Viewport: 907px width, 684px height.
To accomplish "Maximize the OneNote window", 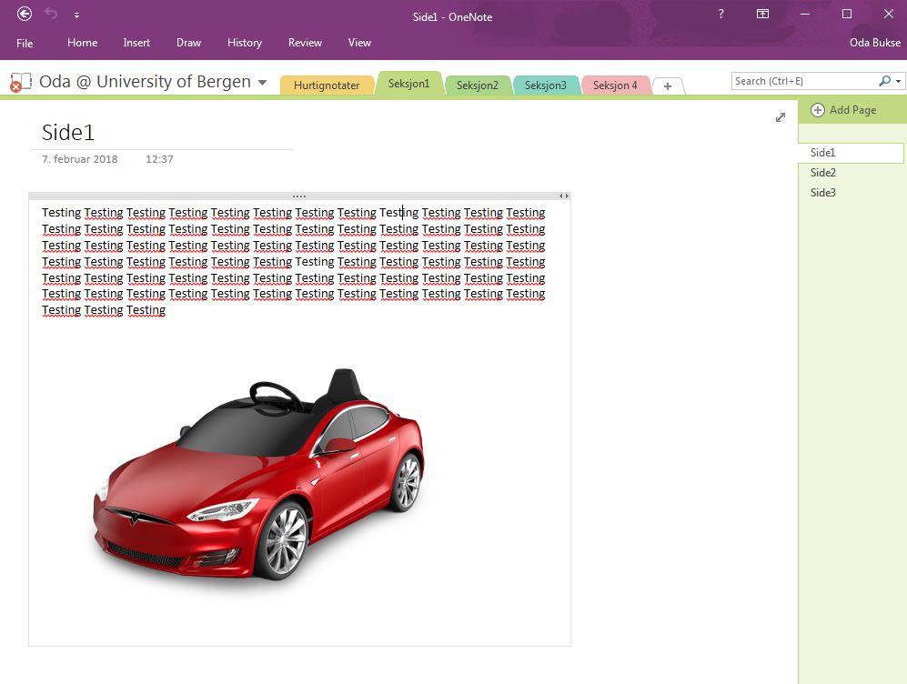I will pos(847,14).
